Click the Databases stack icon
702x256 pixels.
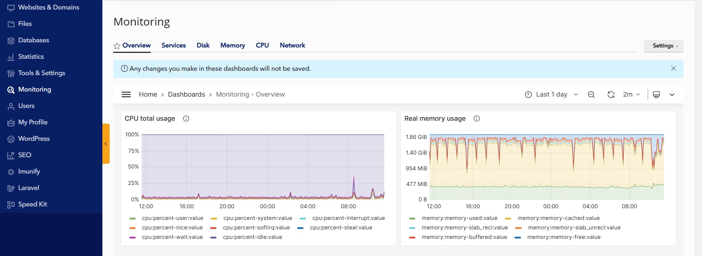coord(11,40)
